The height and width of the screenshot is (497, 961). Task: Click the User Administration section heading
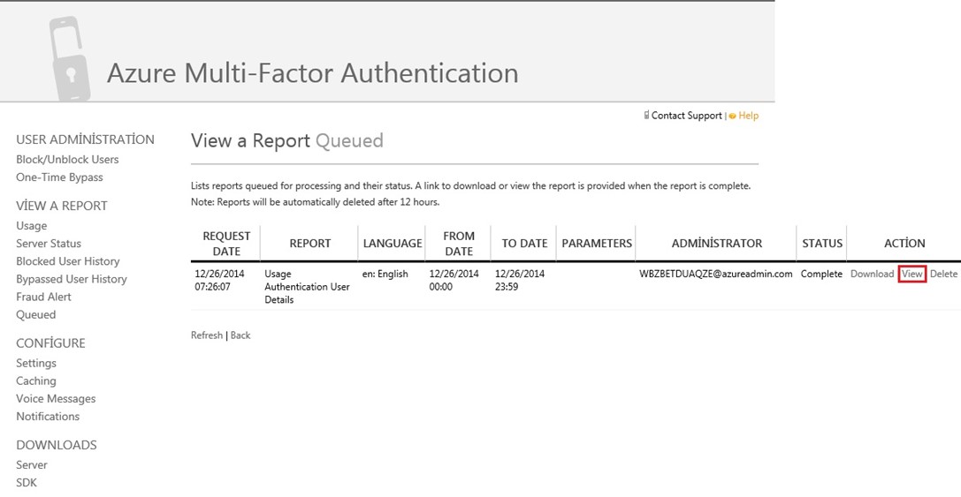(85, 139)
